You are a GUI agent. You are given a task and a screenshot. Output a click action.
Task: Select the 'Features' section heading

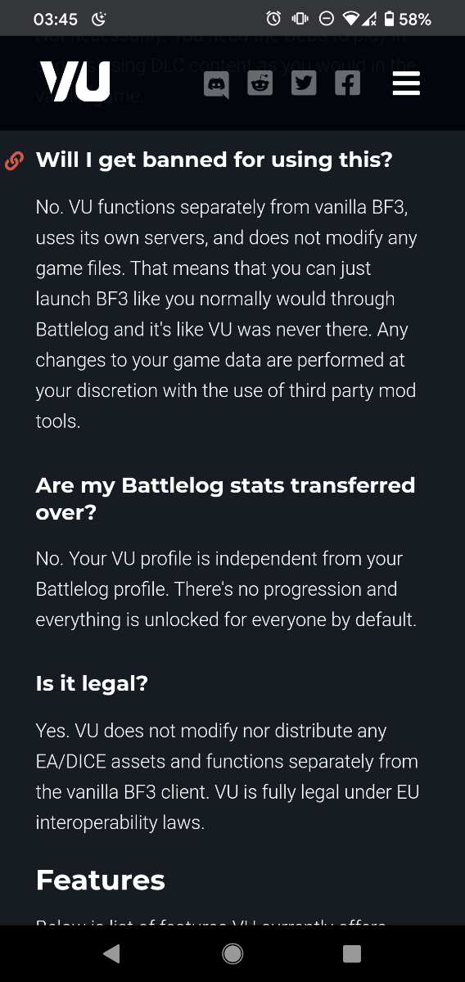coord(100,880)
